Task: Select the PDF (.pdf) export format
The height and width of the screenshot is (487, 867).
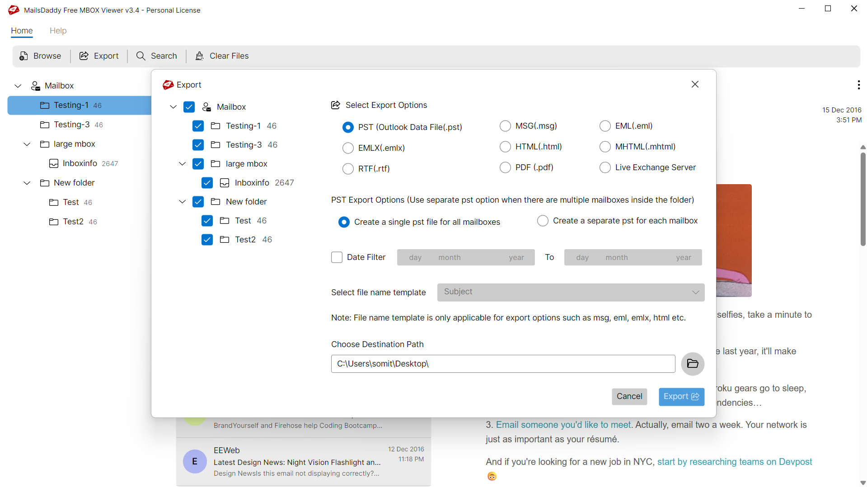Action: click(x=505, y=167)
